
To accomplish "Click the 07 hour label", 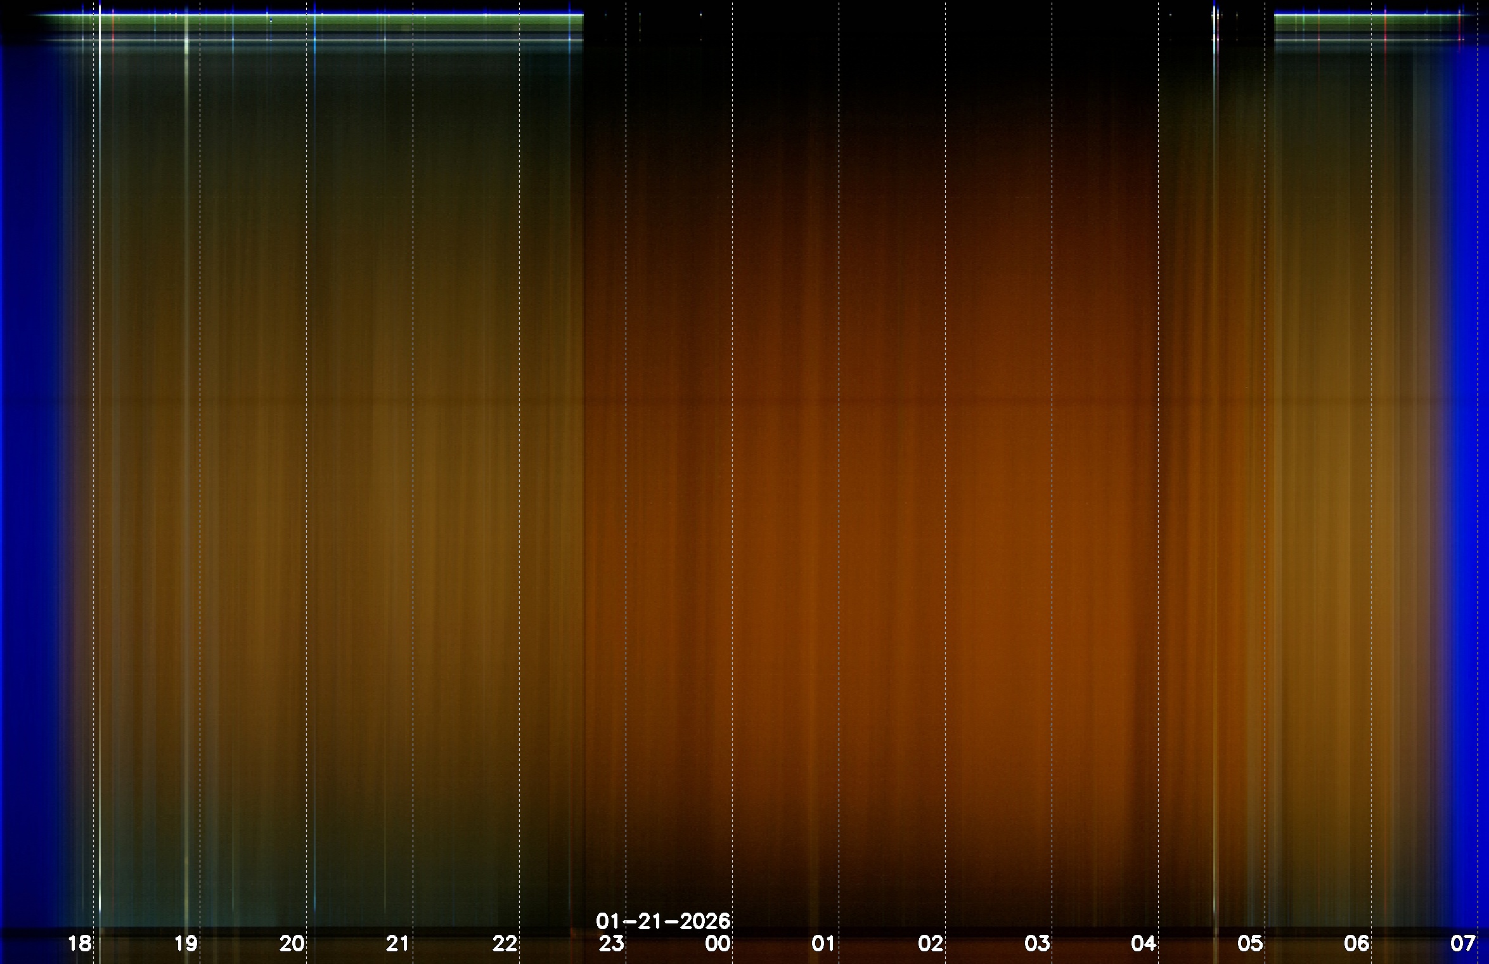I will [x=1463, y=944].
